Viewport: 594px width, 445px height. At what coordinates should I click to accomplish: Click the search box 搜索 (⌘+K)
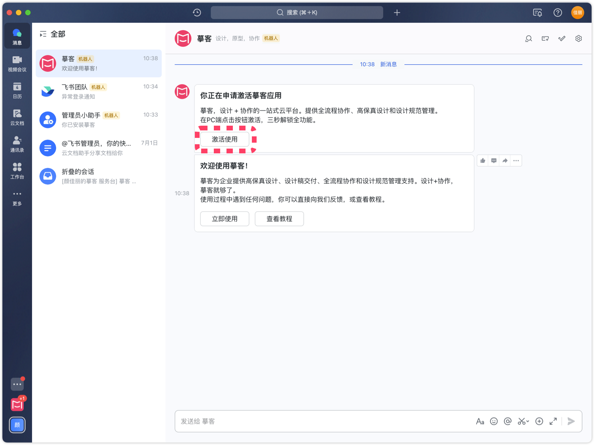click(x=297, y=13)
